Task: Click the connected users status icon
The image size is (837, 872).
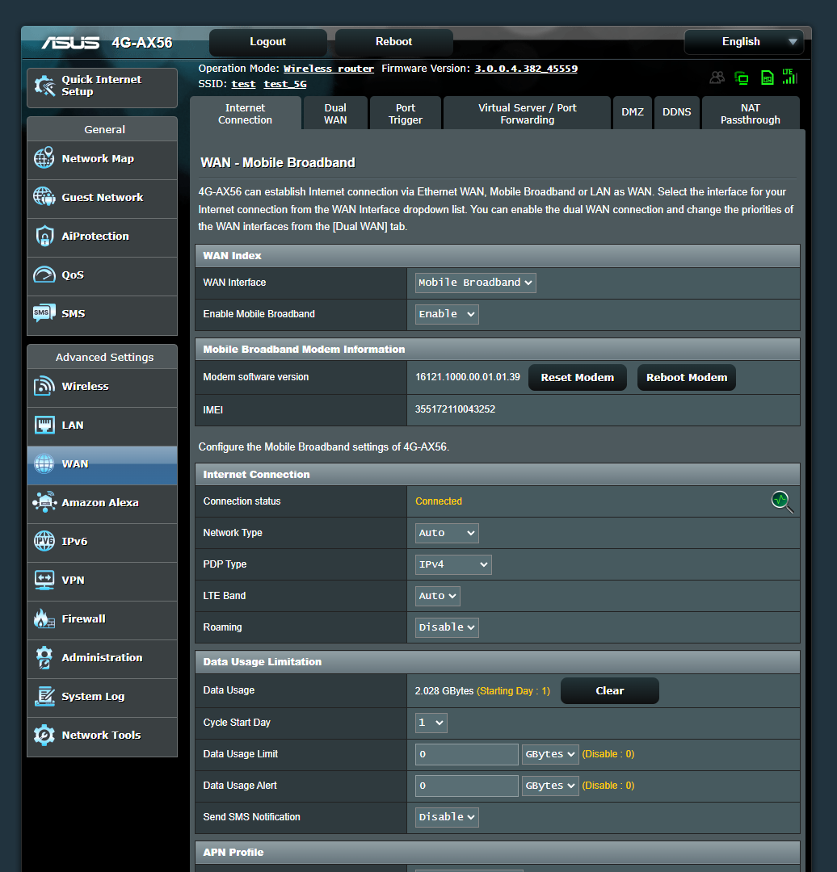Action: (x=717, y=78)
